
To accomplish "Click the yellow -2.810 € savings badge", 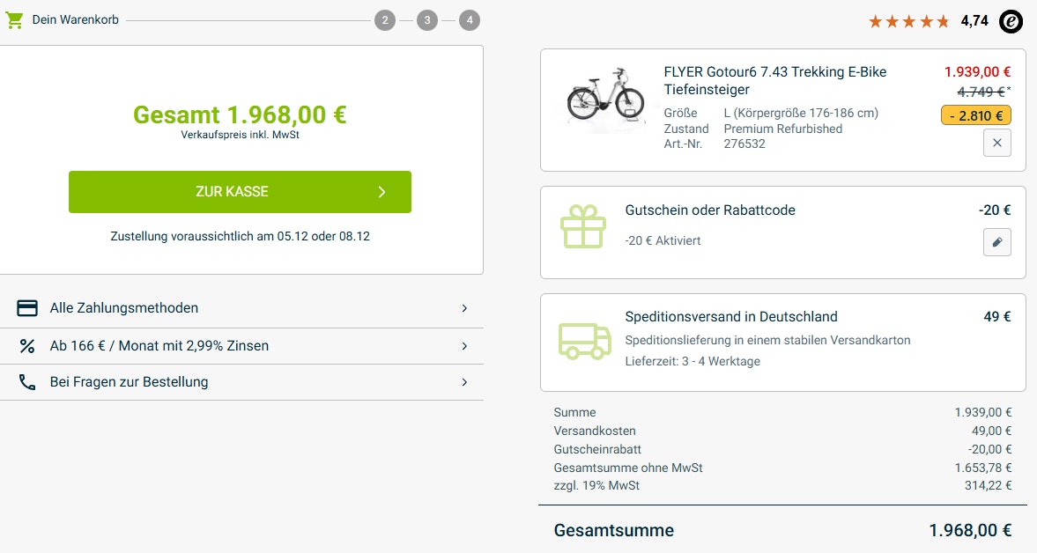I will tap(975, 114).
